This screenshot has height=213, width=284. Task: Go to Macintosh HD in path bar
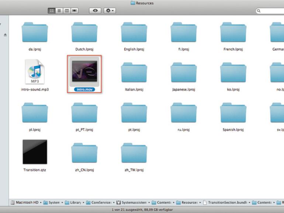25,202
